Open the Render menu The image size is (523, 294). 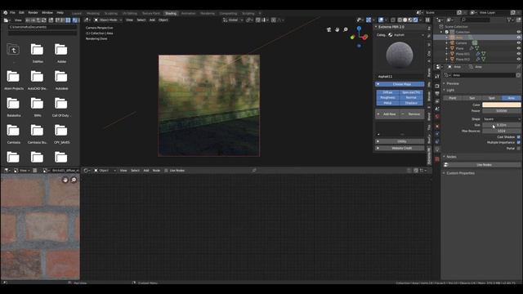[x=33, y=13]
